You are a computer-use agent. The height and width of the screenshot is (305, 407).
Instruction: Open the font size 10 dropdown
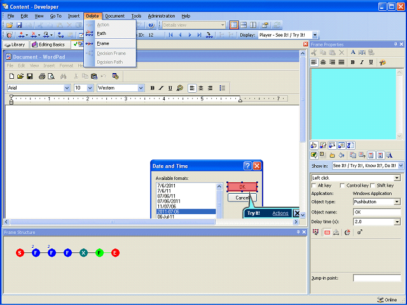90,88
